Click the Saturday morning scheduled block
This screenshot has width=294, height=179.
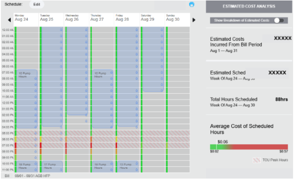tap(153, 59)
